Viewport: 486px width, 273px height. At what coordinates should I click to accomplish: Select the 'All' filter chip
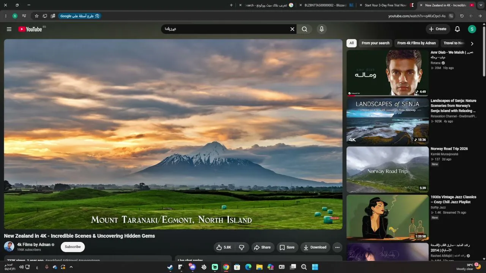[352, 43]
